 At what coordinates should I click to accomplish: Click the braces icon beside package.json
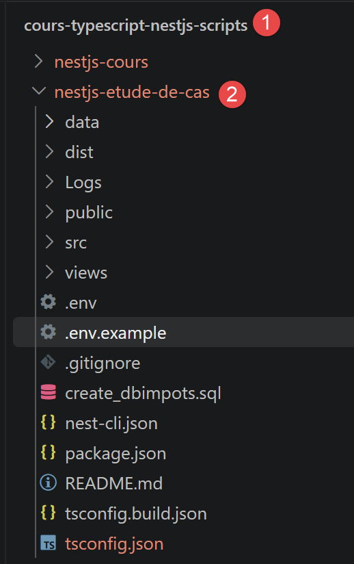[x=48, y=452]
